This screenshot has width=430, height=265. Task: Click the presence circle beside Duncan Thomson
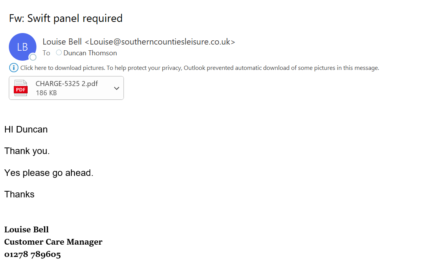pyautogui.click(x=59, y=53)
